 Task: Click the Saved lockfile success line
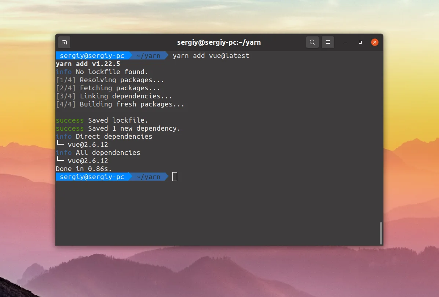[102, 120]
